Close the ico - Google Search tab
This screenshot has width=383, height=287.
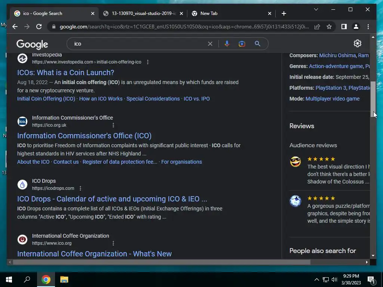93,13
